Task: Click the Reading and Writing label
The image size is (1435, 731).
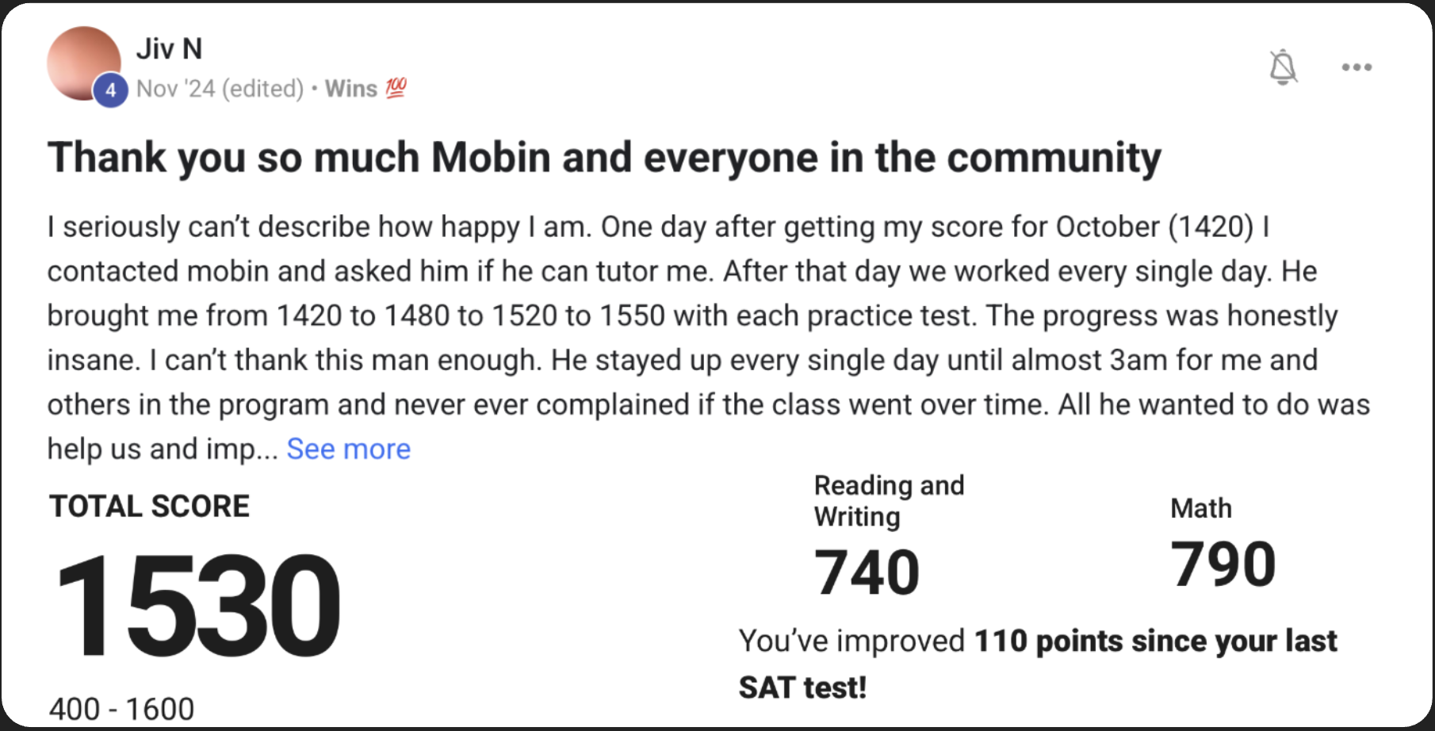Action: [888, 500]
